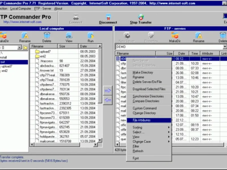Select the upload7 folder icon in file list
This screenshot has width=227, height=170.
pos(37,52)
